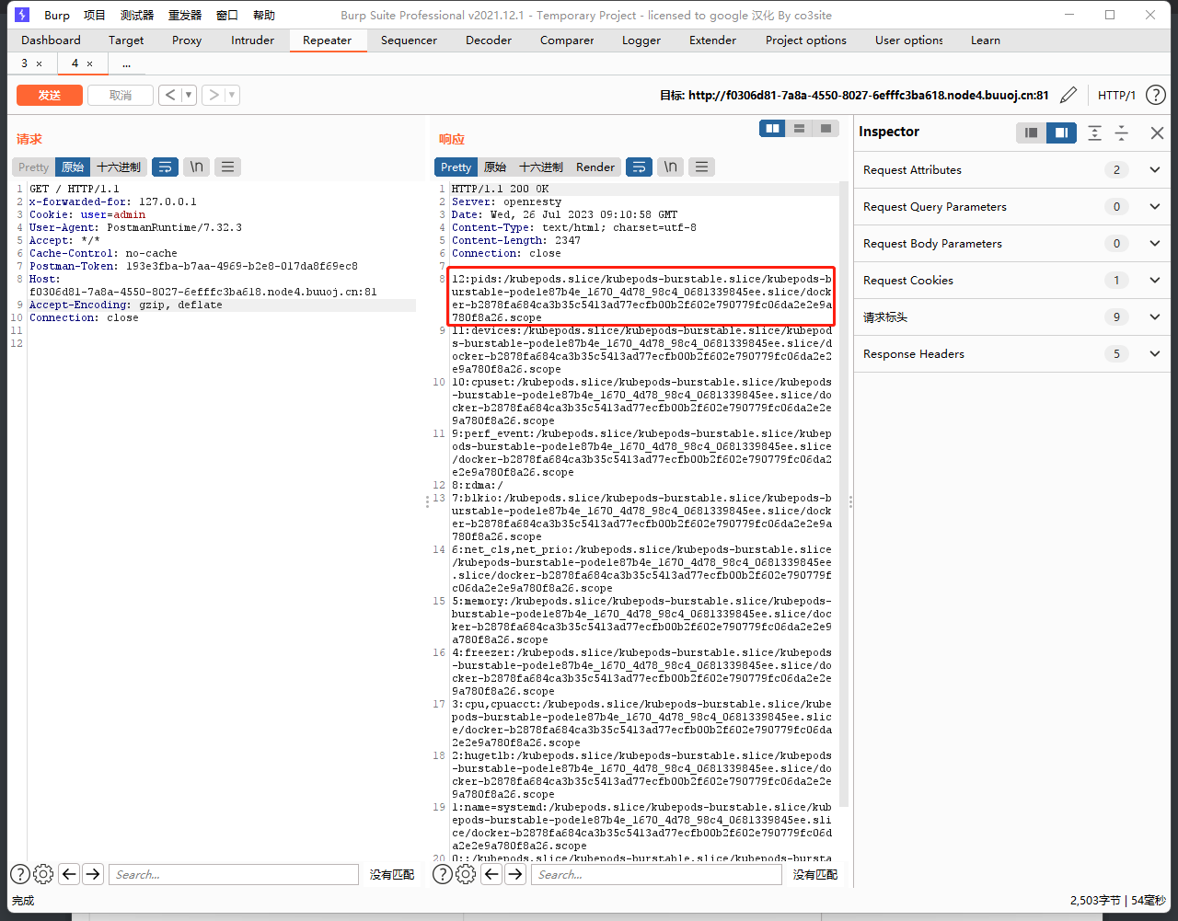Go to previous request with back arrow
Viewport: 1178px width, 921px height.
[x=170, y=95]
